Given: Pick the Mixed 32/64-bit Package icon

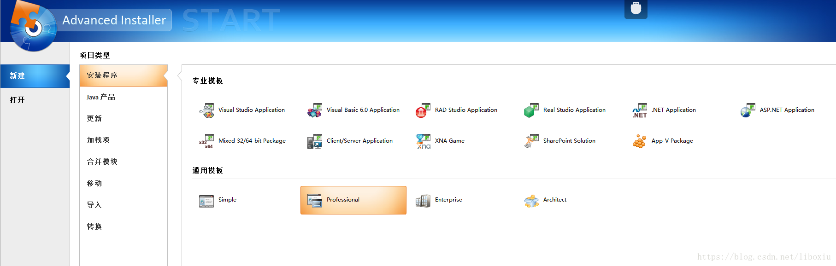Looking at the screenshot, I should (x=206, y=141).
